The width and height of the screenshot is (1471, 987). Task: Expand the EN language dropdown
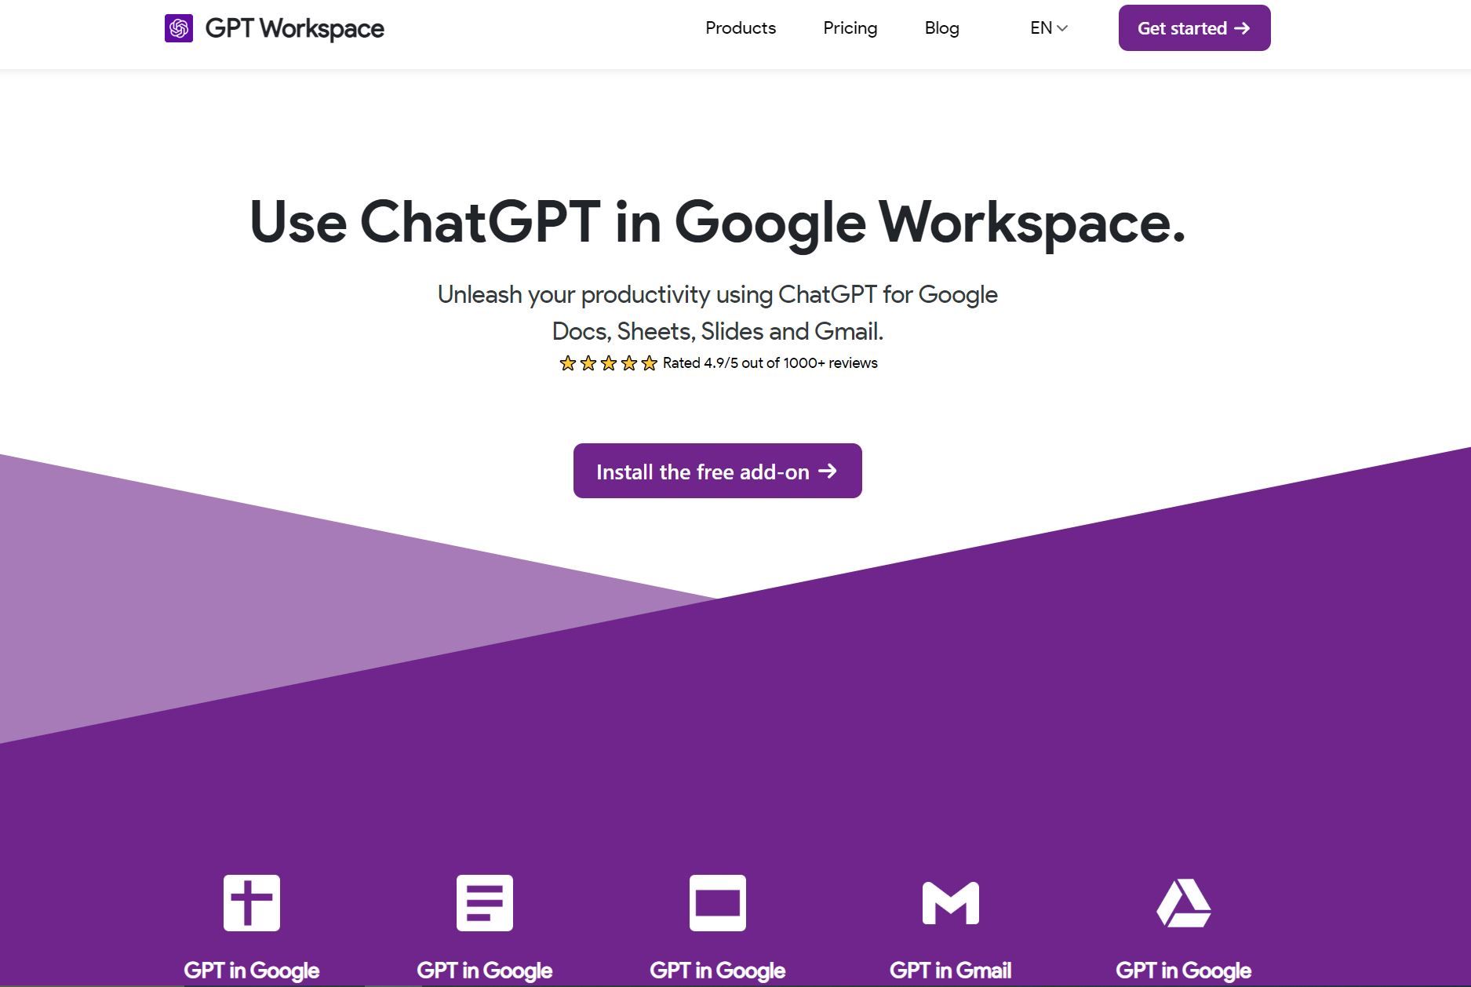tap(1049, 28)
